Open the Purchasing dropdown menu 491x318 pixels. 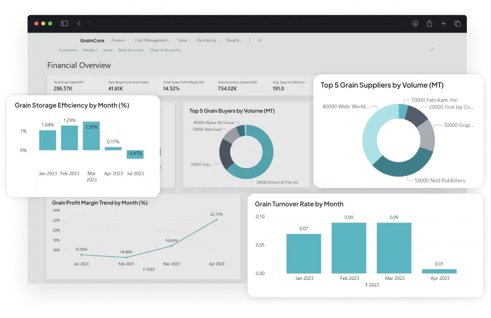(208, 41)
